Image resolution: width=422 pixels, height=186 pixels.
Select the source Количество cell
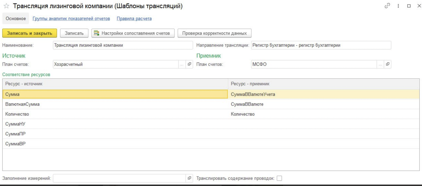pyautogui.click(x=115, y=114)
